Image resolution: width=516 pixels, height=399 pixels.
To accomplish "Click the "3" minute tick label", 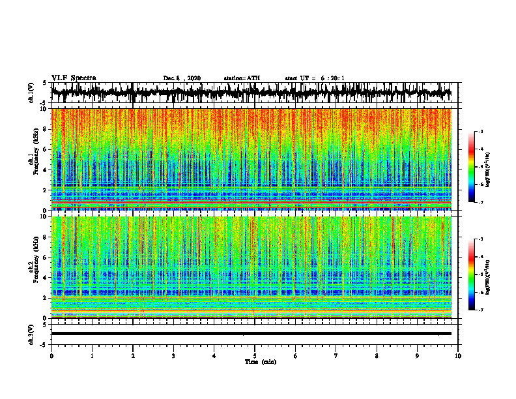I will point(173,356).
